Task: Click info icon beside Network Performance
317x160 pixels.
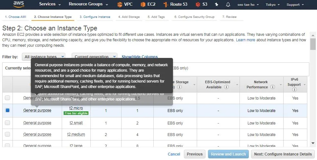Action: pyautogui.click(x=273, y=87)
